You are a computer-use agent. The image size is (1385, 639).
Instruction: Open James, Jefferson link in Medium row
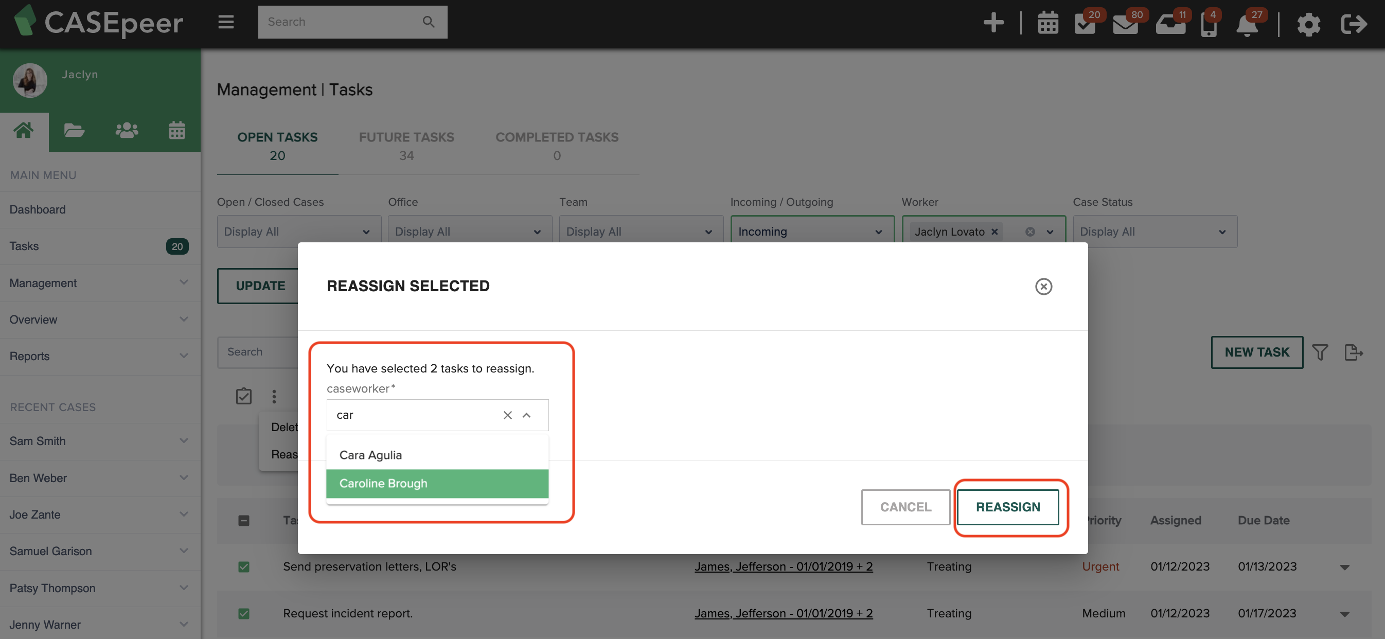tap(784, 613)
